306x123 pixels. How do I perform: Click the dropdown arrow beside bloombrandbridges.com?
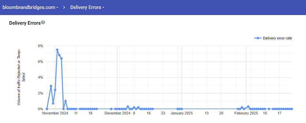57,8
